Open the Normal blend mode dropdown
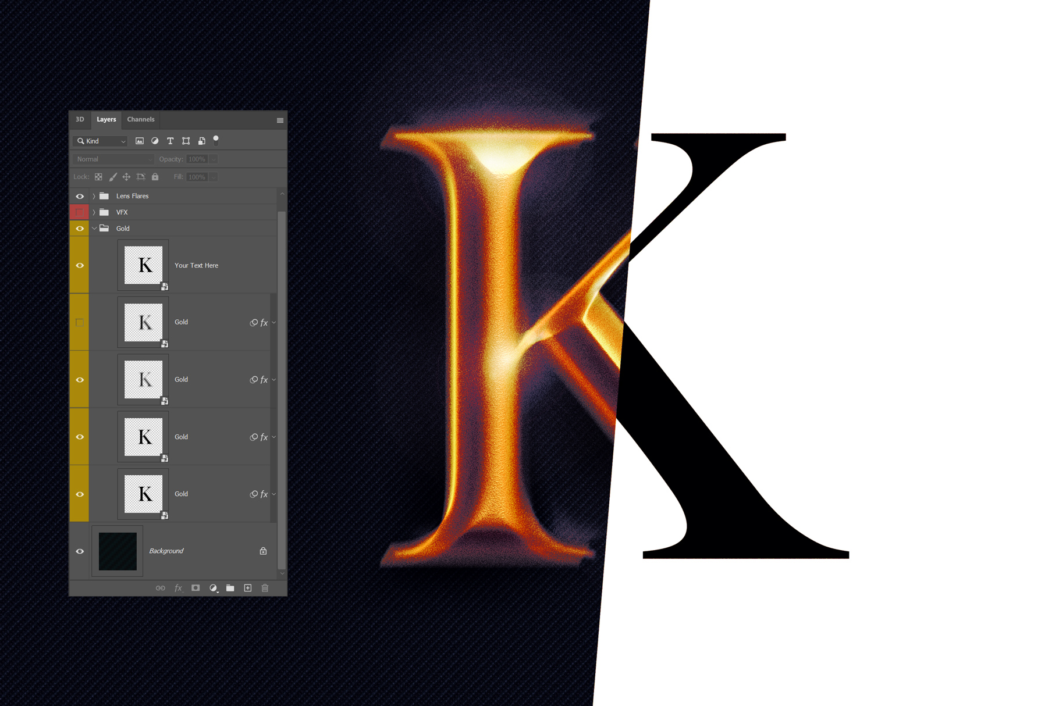This screenshot has height=706, width=1059. [x=113, y=159]
